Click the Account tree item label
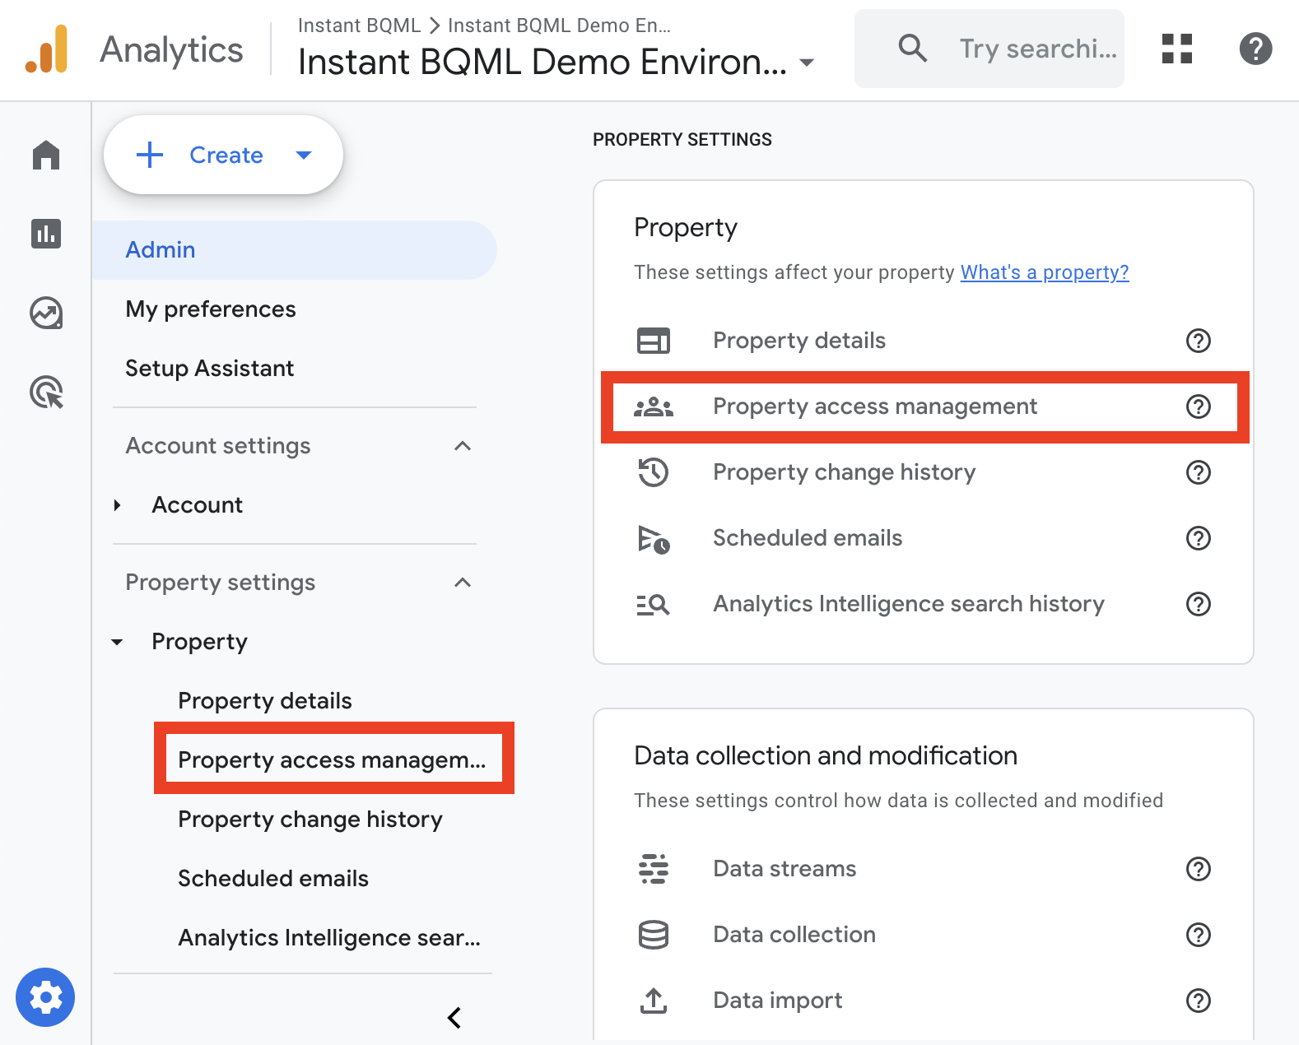Screen dimensions: 1299x1045 point(198,505)
